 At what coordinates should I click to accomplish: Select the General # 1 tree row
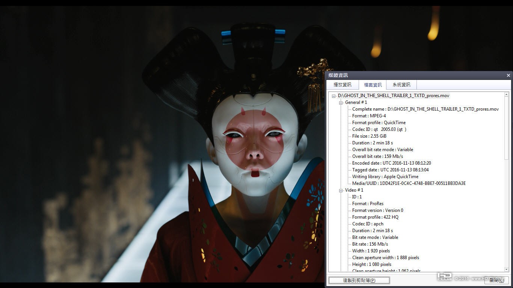(x=356, y=102)
